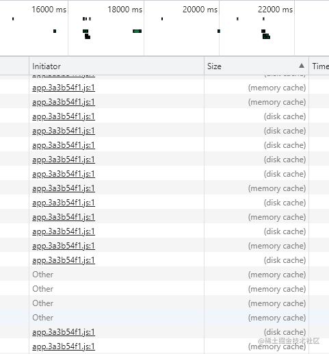Screen dimensions: 329x354
Task: Open the app.3a3b54f1.js:1 link right below the highlighted Other row
Action: point(64,332)
